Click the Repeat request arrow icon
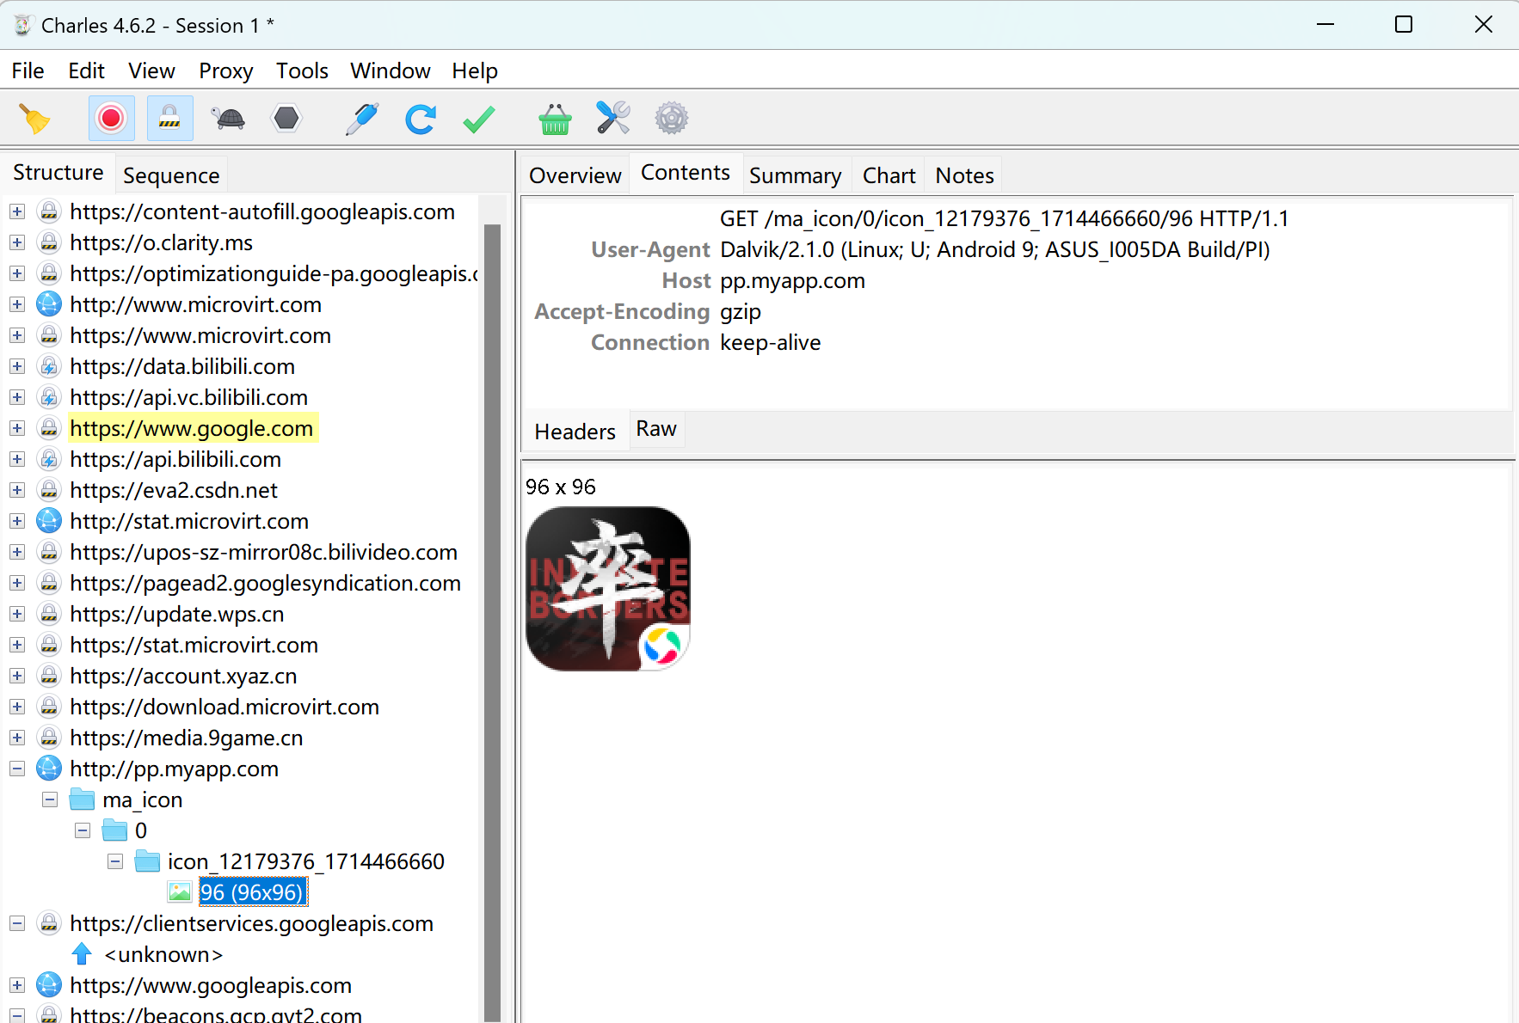 421,119
